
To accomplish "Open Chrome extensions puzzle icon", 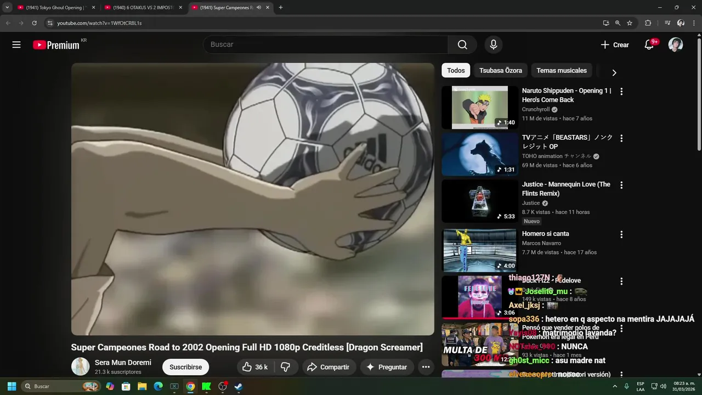I will 648,23.
